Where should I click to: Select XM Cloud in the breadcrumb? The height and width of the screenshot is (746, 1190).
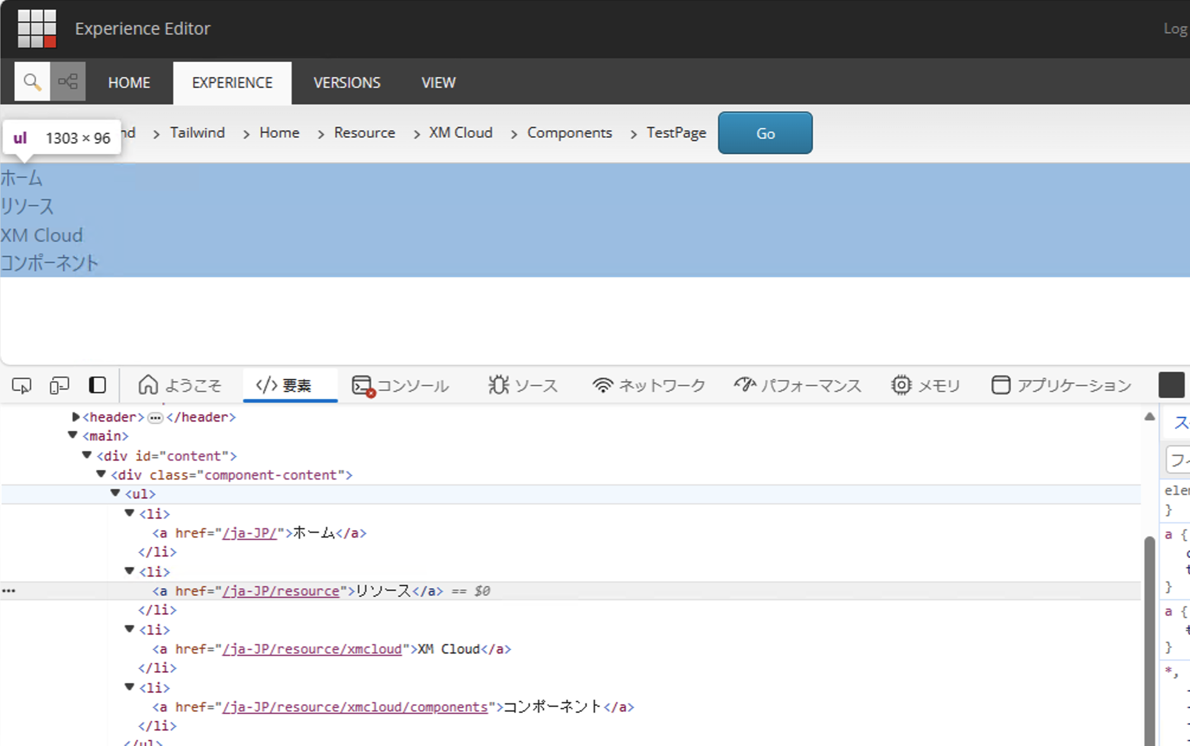(461, 133)
